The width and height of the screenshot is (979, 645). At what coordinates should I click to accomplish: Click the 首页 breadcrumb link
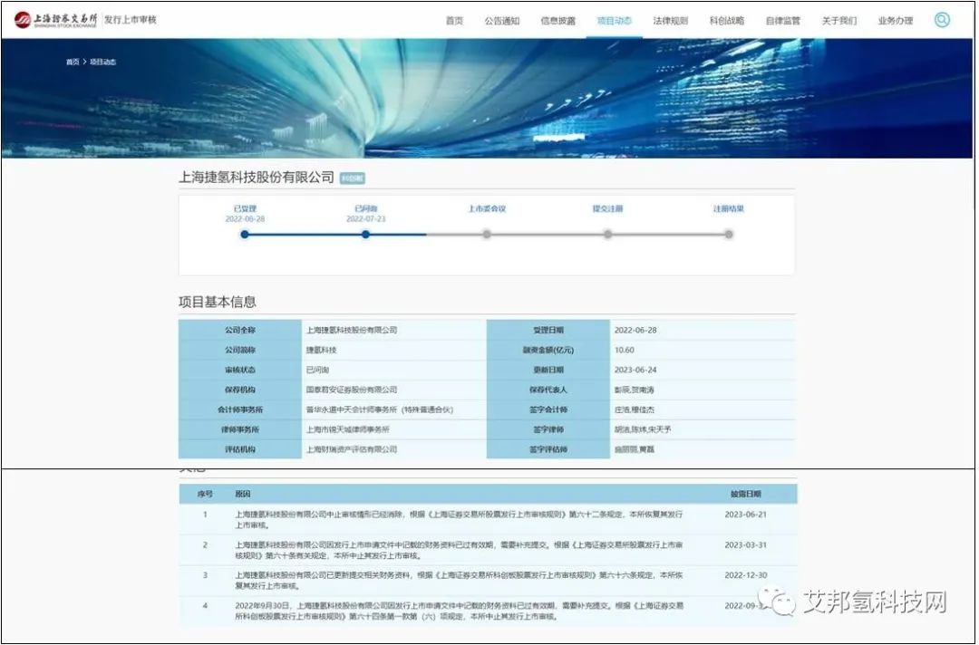coord(73,62)
